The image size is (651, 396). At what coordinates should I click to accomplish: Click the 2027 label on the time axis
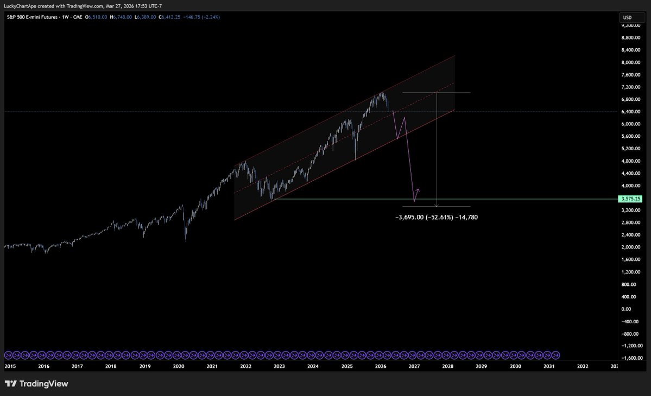[414, 366]
